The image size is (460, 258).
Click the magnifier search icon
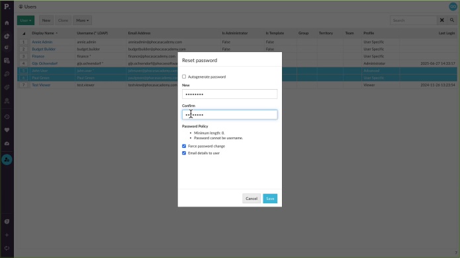452,20
